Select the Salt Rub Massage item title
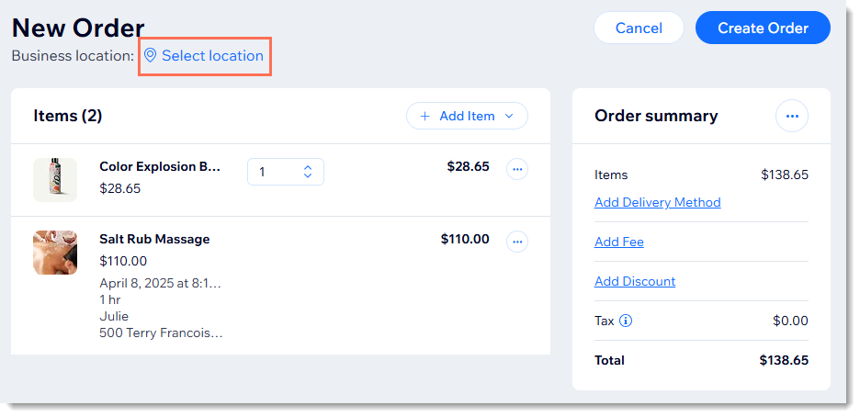 154,240
